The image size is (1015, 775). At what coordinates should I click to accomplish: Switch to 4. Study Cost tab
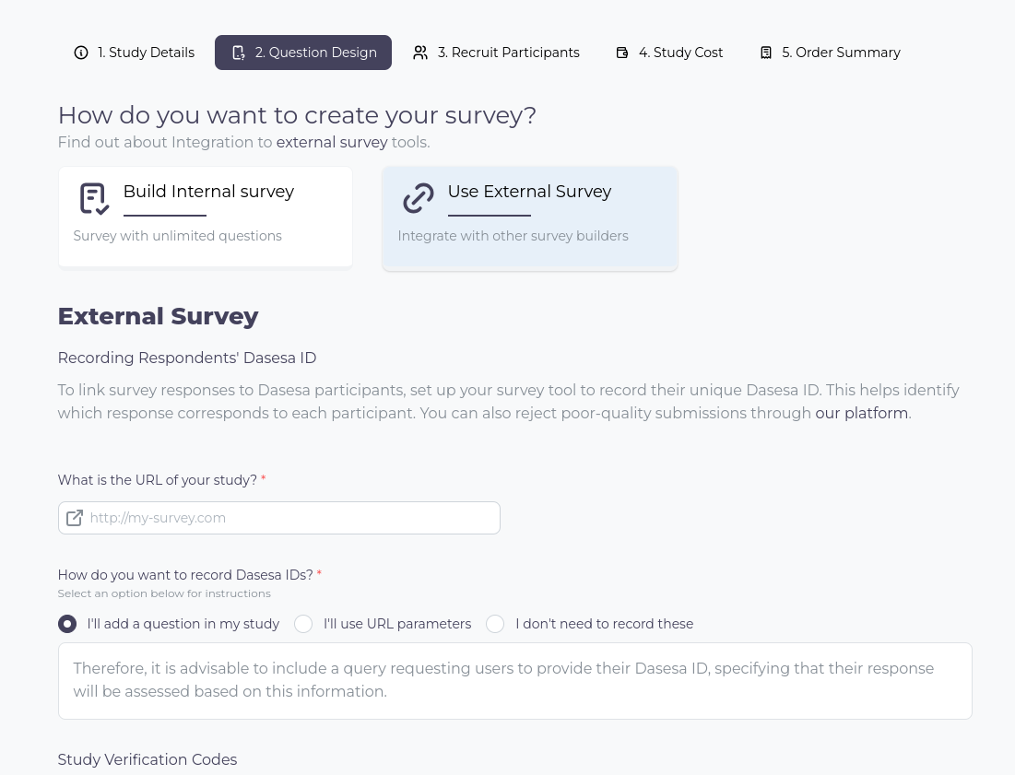(669, 53)
